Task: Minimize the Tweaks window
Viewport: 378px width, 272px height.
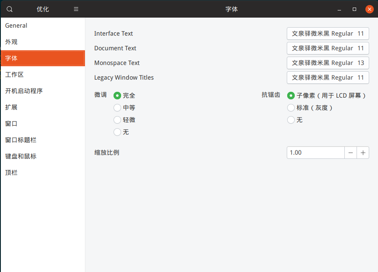Action: coord(339,9)
